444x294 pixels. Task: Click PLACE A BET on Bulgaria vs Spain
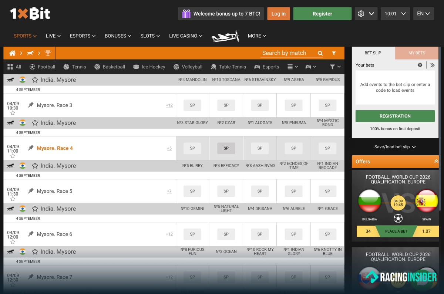pyautogui.click(x=396, y=232)
